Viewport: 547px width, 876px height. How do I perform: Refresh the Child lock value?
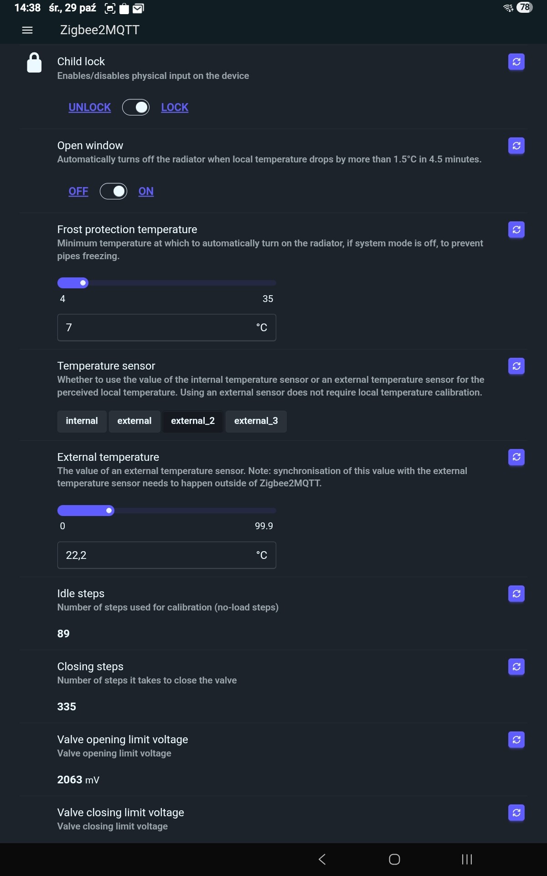[x=516, y=62]
